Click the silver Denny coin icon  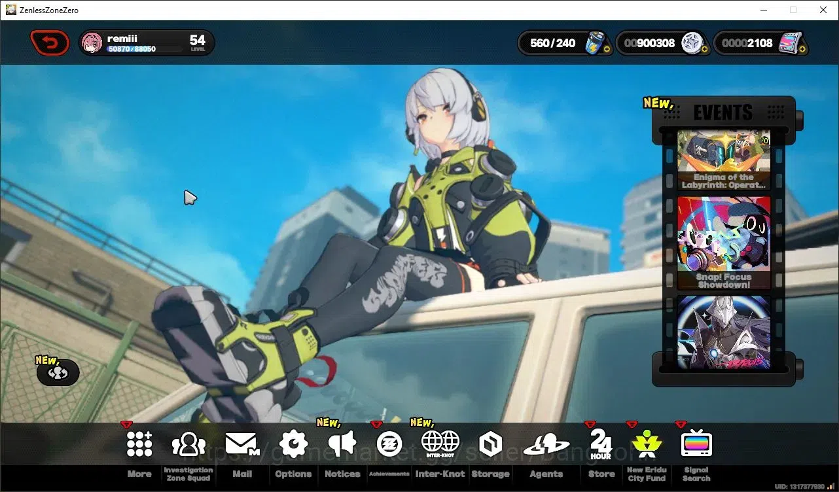(x=692, y=43)
